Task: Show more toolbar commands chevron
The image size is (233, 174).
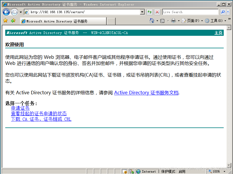Action: click(x=230, y=19)
